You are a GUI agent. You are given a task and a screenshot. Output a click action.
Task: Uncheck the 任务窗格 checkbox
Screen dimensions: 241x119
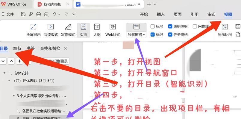point(170,35)
